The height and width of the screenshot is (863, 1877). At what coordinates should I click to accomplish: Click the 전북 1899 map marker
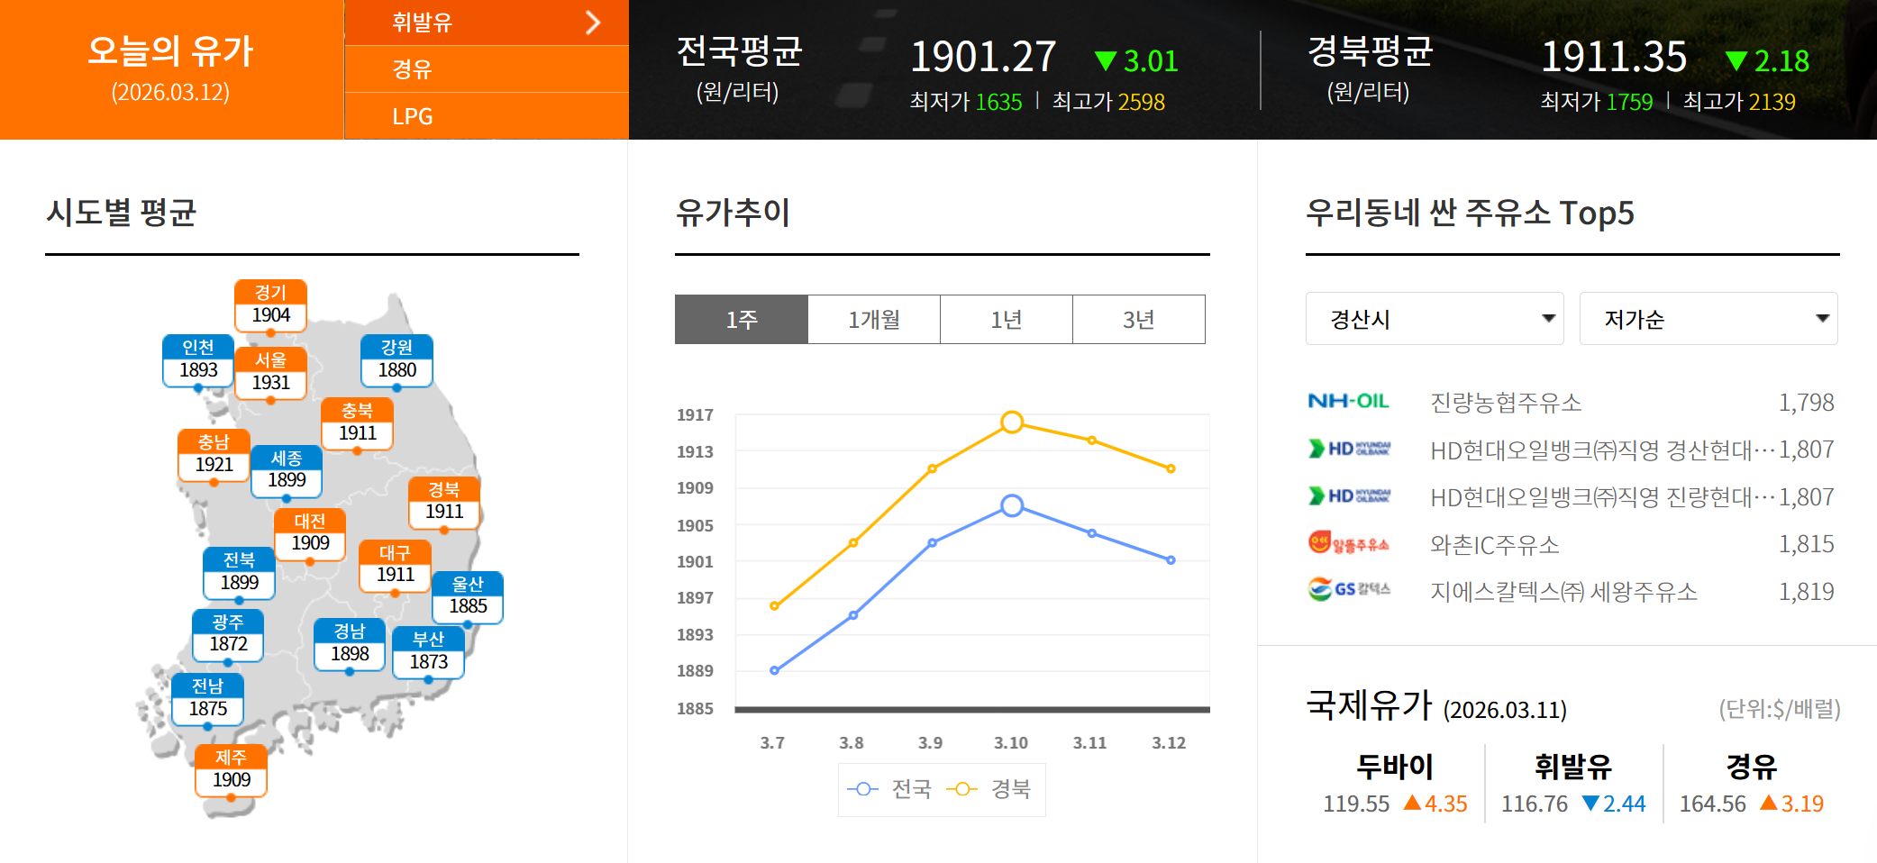pos(239,574)
